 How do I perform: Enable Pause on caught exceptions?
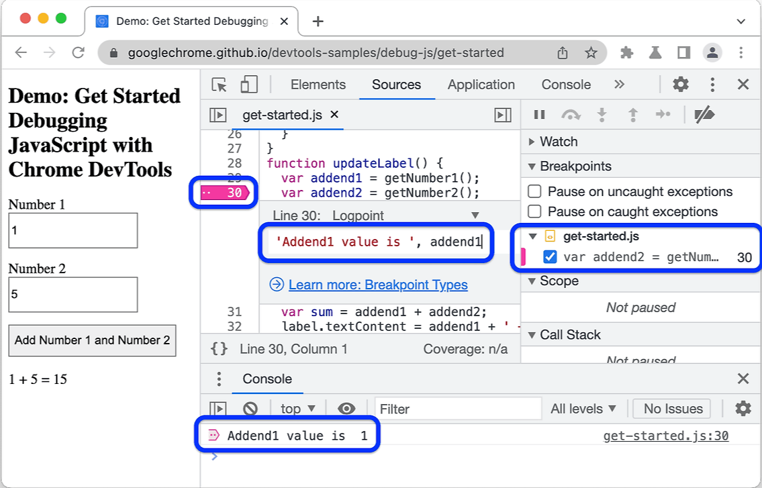coord(534,211)
